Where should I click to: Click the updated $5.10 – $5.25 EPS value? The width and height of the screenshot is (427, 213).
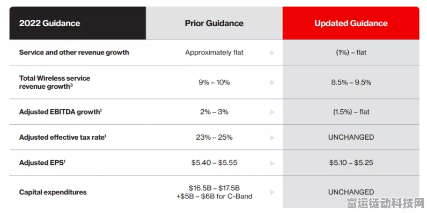click(351, 163)
